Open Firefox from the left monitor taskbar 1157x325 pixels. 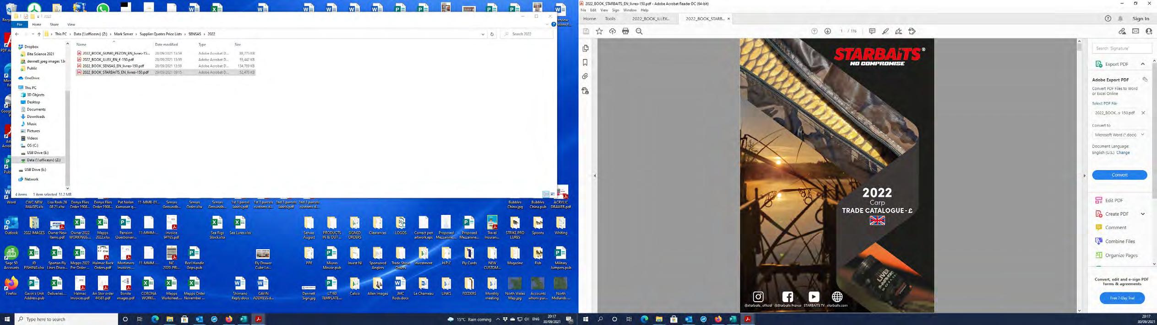point(229,319)
